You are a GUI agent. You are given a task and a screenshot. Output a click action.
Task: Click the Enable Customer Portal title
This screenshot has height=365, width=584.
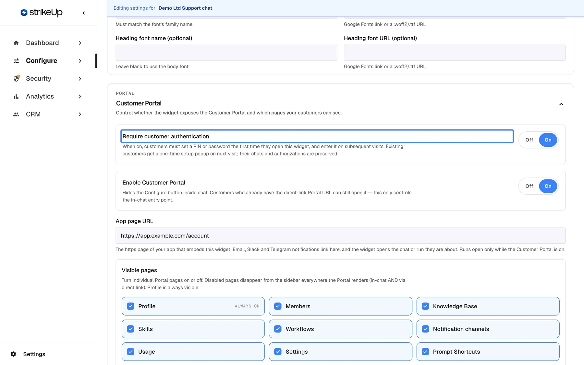click(154, 183)
